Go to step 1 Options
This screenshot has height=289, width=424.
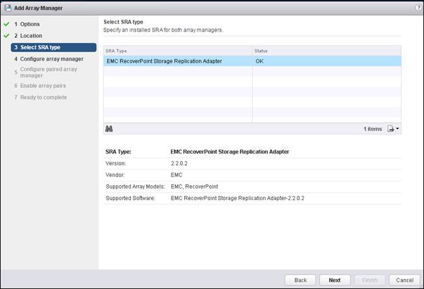tap(27, 24)
